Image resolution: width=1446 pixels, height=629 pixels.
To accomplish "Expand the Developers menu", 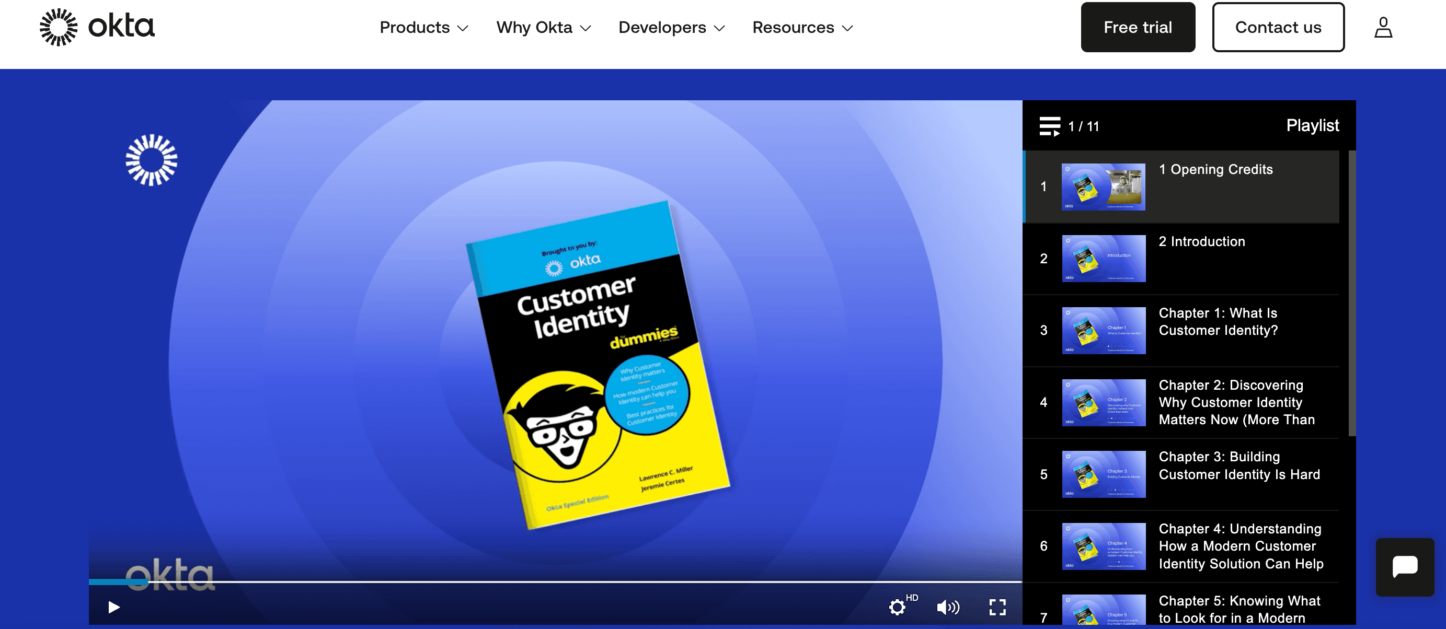I will coord(671,28).
